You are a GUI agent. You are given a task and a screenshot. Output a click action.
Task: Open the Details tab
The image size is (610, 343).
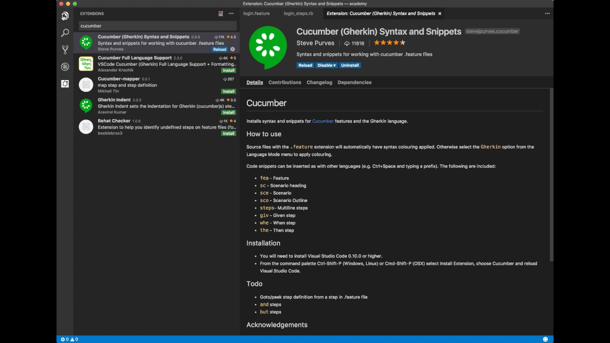254,82
